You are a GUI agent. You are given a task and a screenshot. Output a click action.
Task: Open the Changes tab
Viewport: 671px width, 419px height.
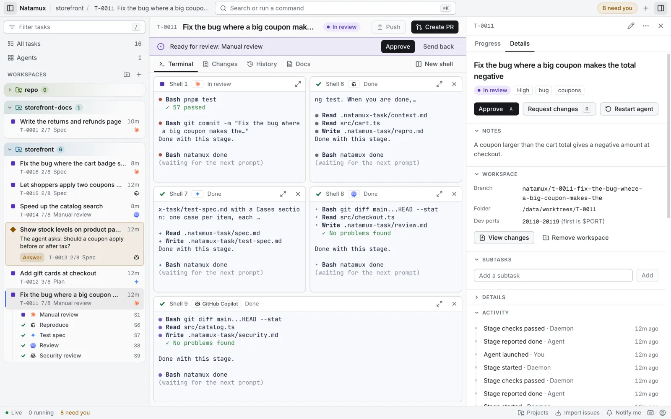[x=220, y=64]
